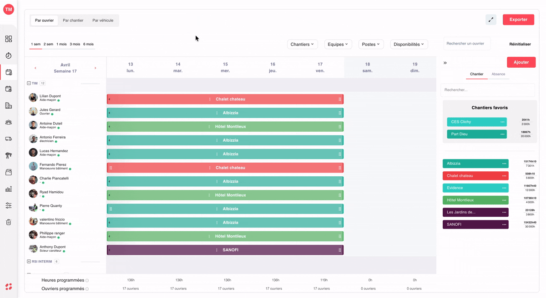Viewport: 546px width, 298px height.
Task: Select the purple SANOFI chantier swatch
Action: 475,224
